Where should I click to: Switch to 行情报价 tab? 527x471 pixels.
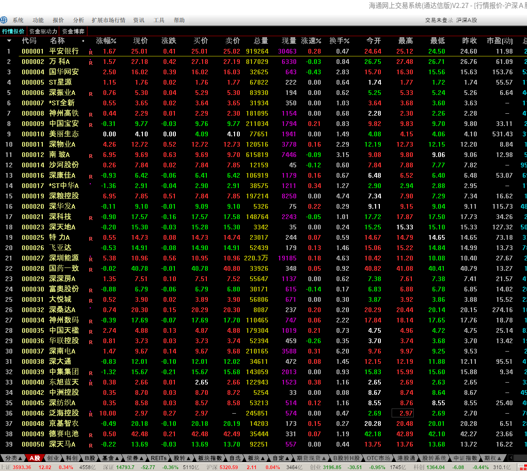point(14,31)
